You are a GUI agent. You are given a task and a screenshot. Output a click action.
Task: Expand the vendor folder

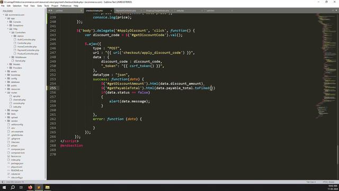coord(6,121)
